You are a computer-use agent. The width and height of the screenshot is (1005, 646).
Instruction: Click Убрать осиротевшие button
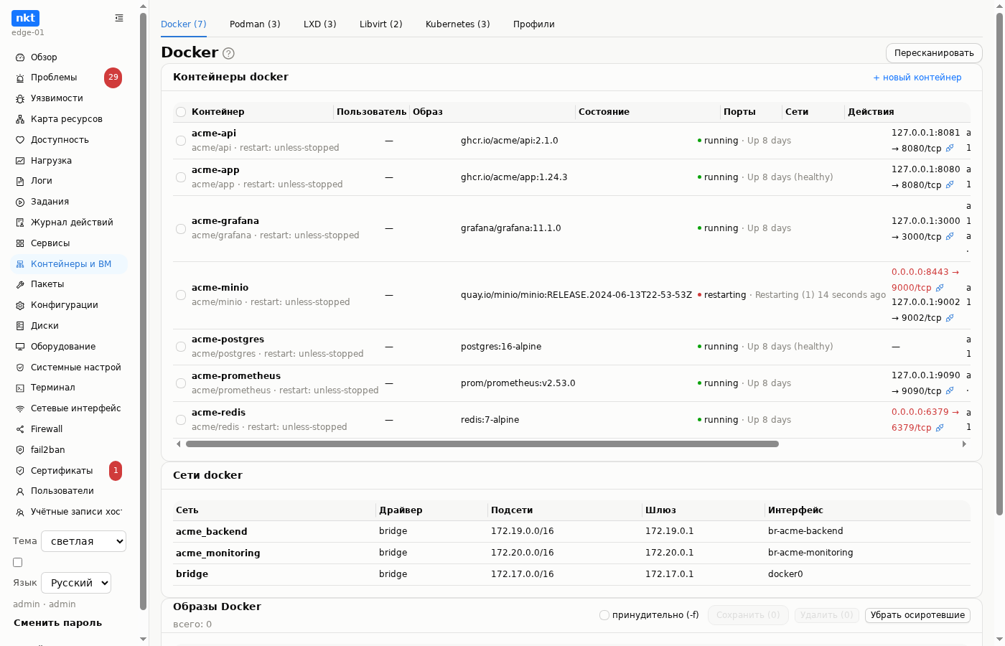917,615
